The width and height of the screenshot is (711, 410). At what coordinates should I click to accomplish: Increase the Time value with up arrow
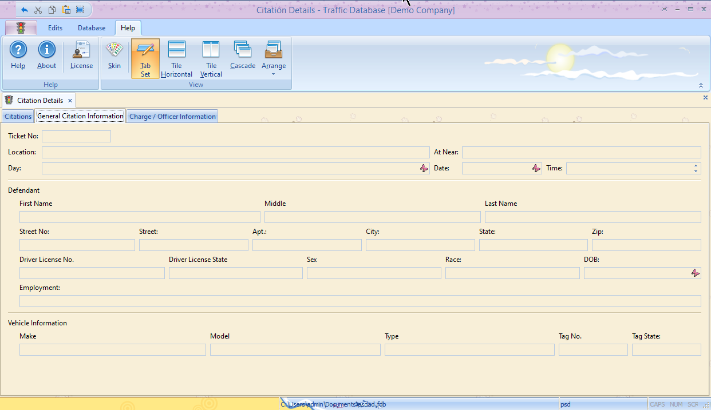pos(696,166)
